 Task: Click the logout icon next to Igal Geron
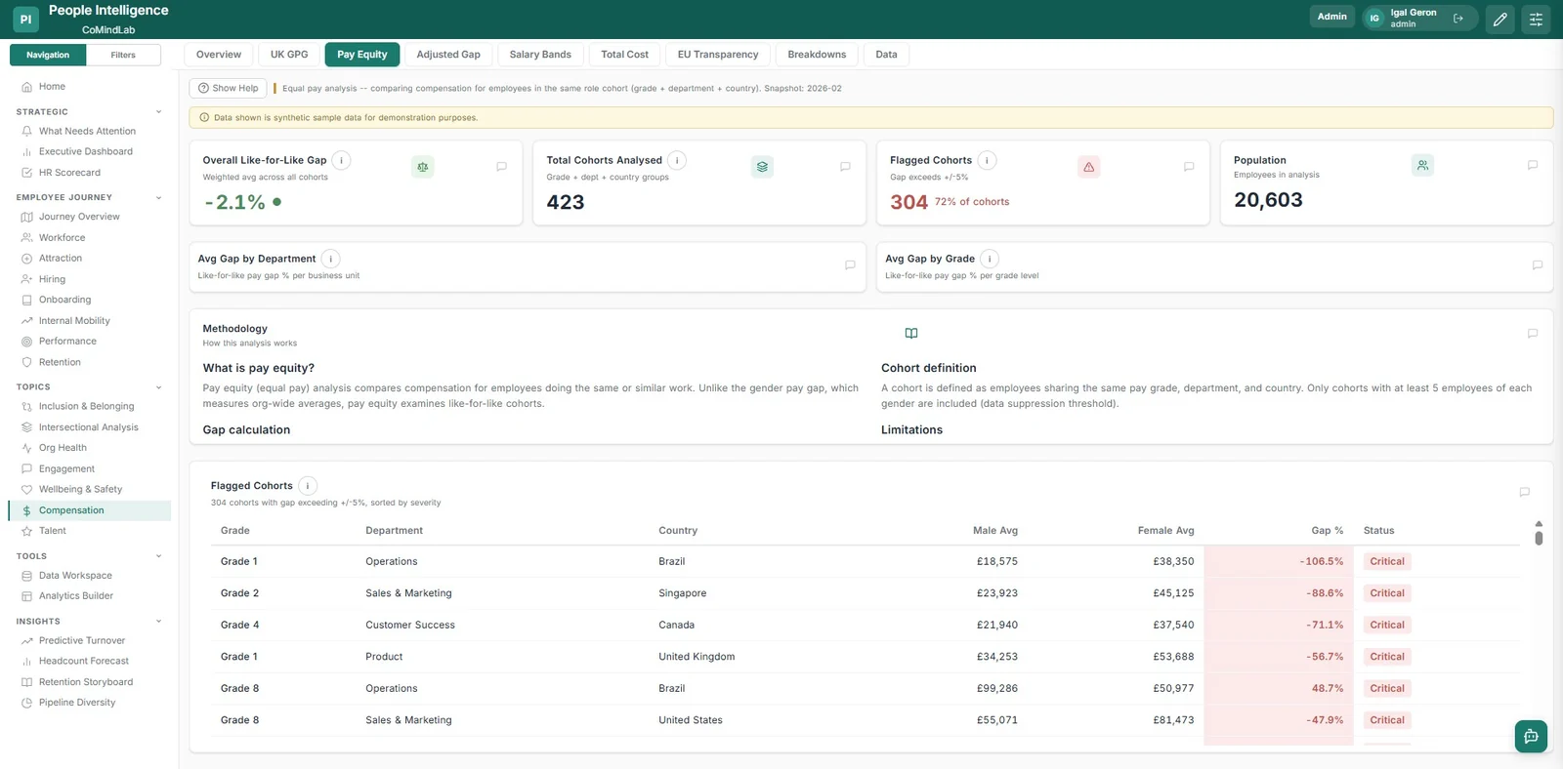click(1458, 19)
